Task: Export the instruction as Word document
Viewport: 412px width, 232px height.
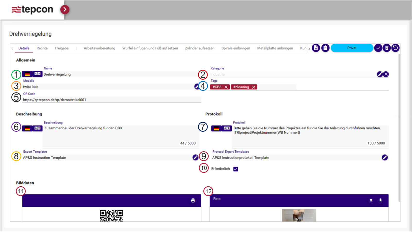Action: coord(316,48)
